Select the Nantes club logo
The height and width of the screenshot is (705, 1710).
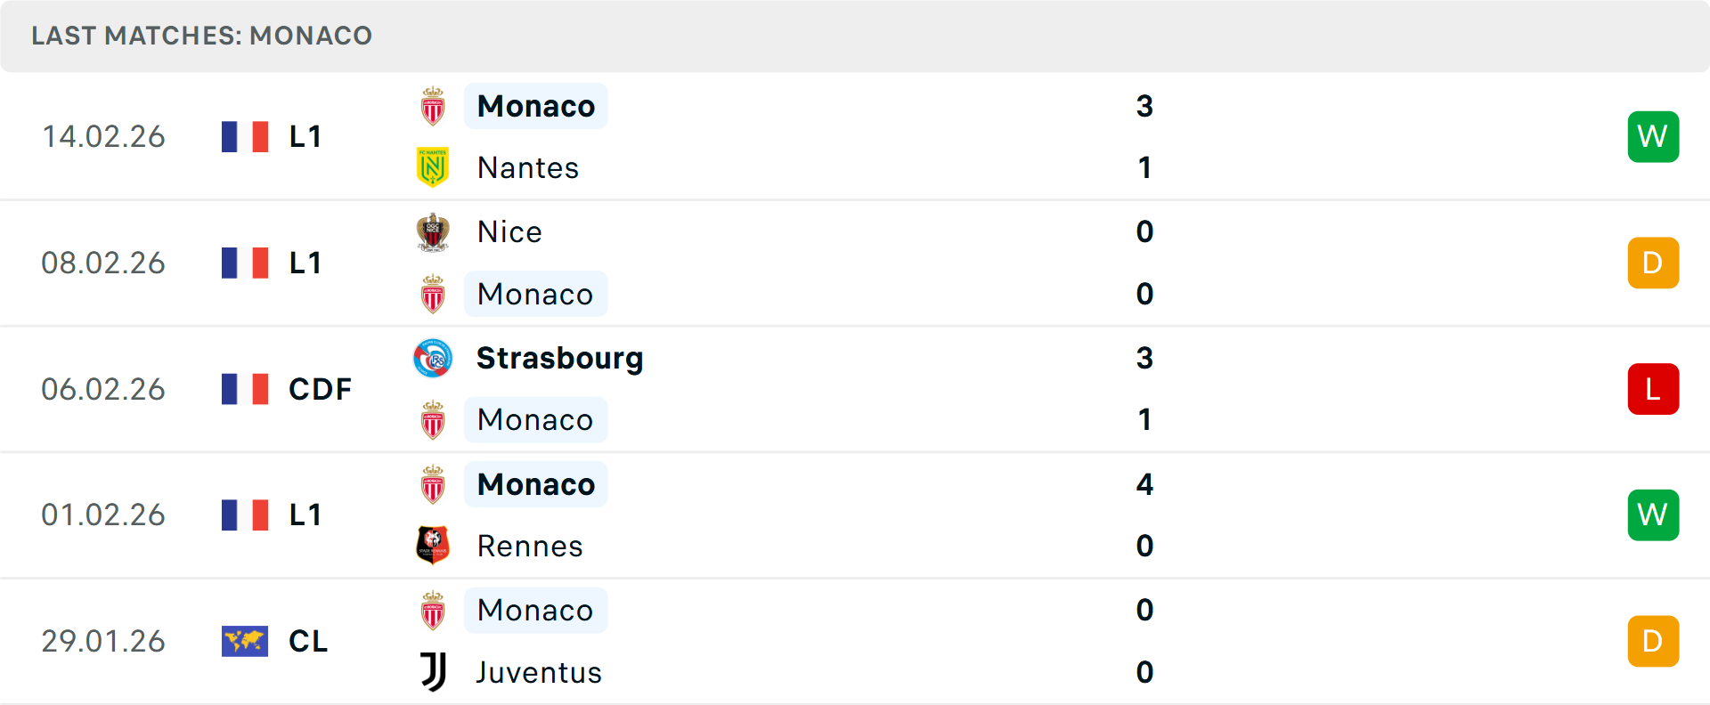coord(434,167)
